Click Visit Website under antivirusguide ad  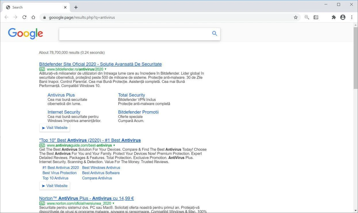[x=55, y=186]
